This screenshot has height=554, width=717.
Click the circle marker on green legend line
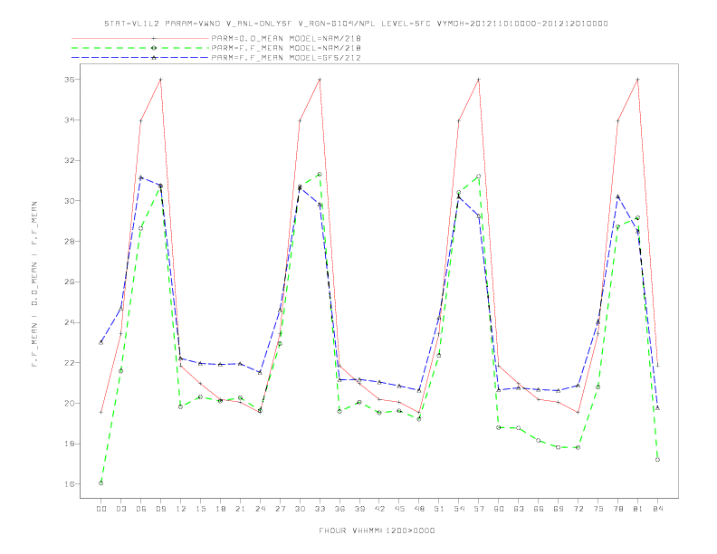click(x=154, y=48)
